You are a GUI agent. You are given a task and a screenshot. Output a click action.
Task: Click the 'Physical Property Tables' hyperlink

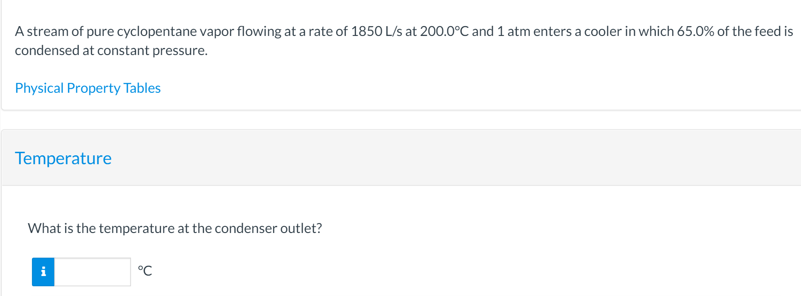[88, 88]
